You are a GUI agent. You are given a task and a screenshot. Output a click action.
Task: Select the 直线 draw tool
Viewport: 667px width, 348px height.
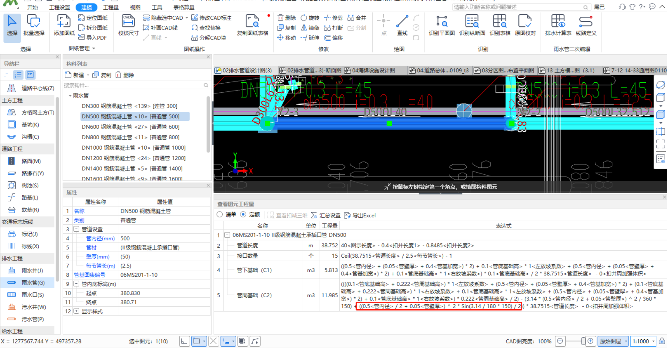pyautogui.click(x=402, y=26)
